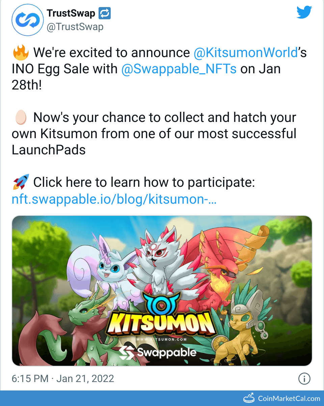Image resolution: width=324 pixels, height=406 pixels.
Task: Open the 6:15 PM Jan 21, 2022 timestamp
Action: tap(63, 379)
